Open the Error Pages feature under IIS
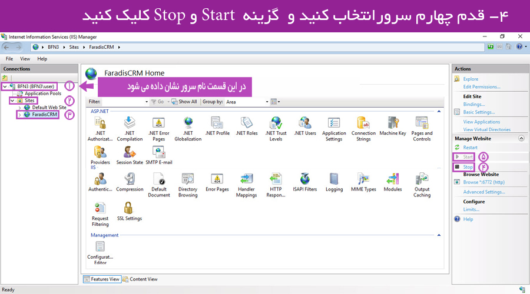This screenshot has width=530, height=294. point(217,182)
